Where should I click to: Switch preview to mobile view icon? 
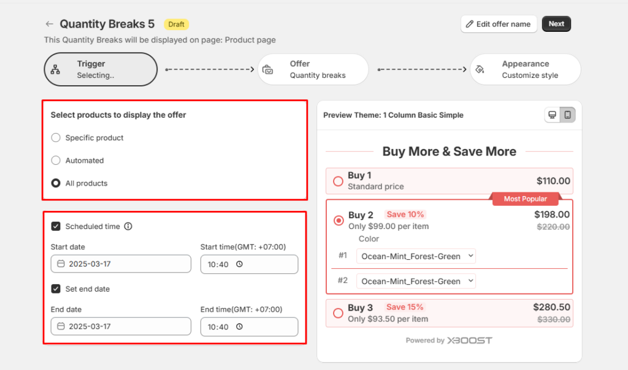click(568, 115)
